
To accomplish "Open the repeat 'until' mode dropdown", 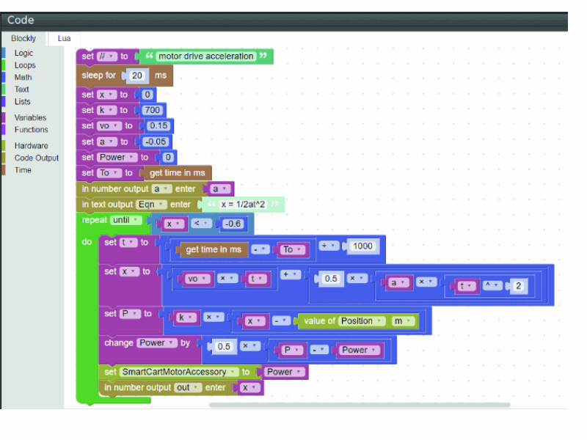I will coord(126,220).
